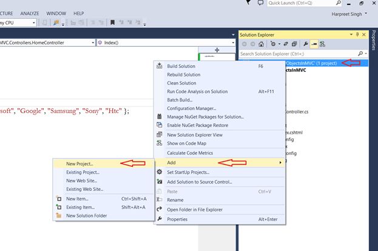Click Solution Explorer's Pending Changes Filter clock icon
The width and height of the screenshot is (378, 251).
273,44
